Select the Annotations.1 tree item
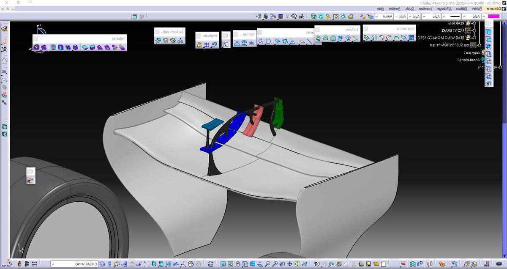 tap(469, 60)
